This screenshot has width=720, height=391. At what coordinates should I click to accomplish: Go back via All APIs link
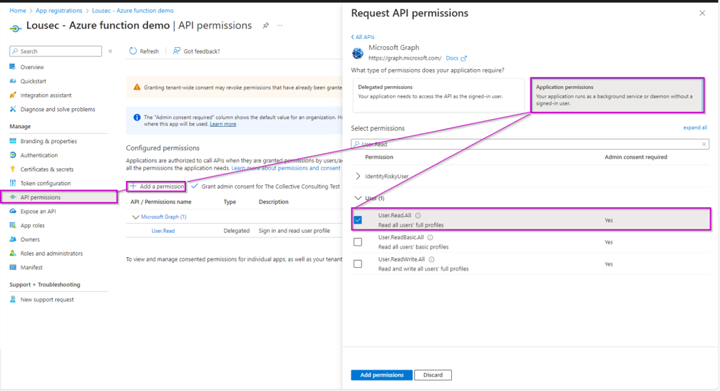pos(363,37)
